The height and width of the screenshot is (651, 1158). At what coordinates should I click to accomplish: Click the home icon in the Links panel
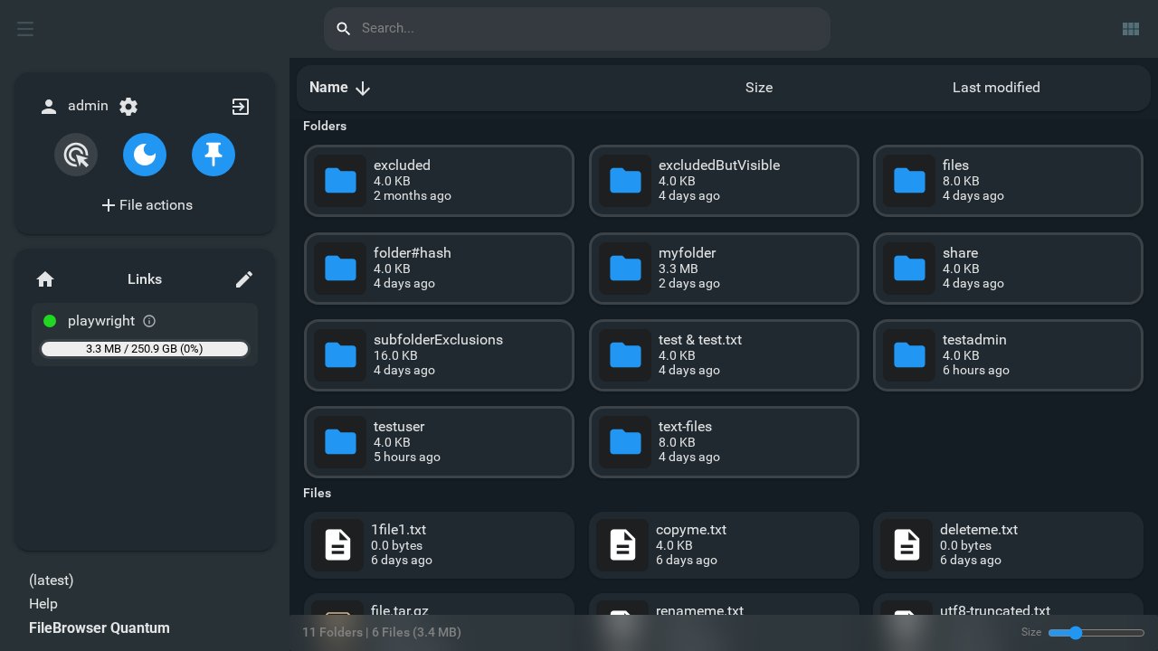click(x=45, y=279)
